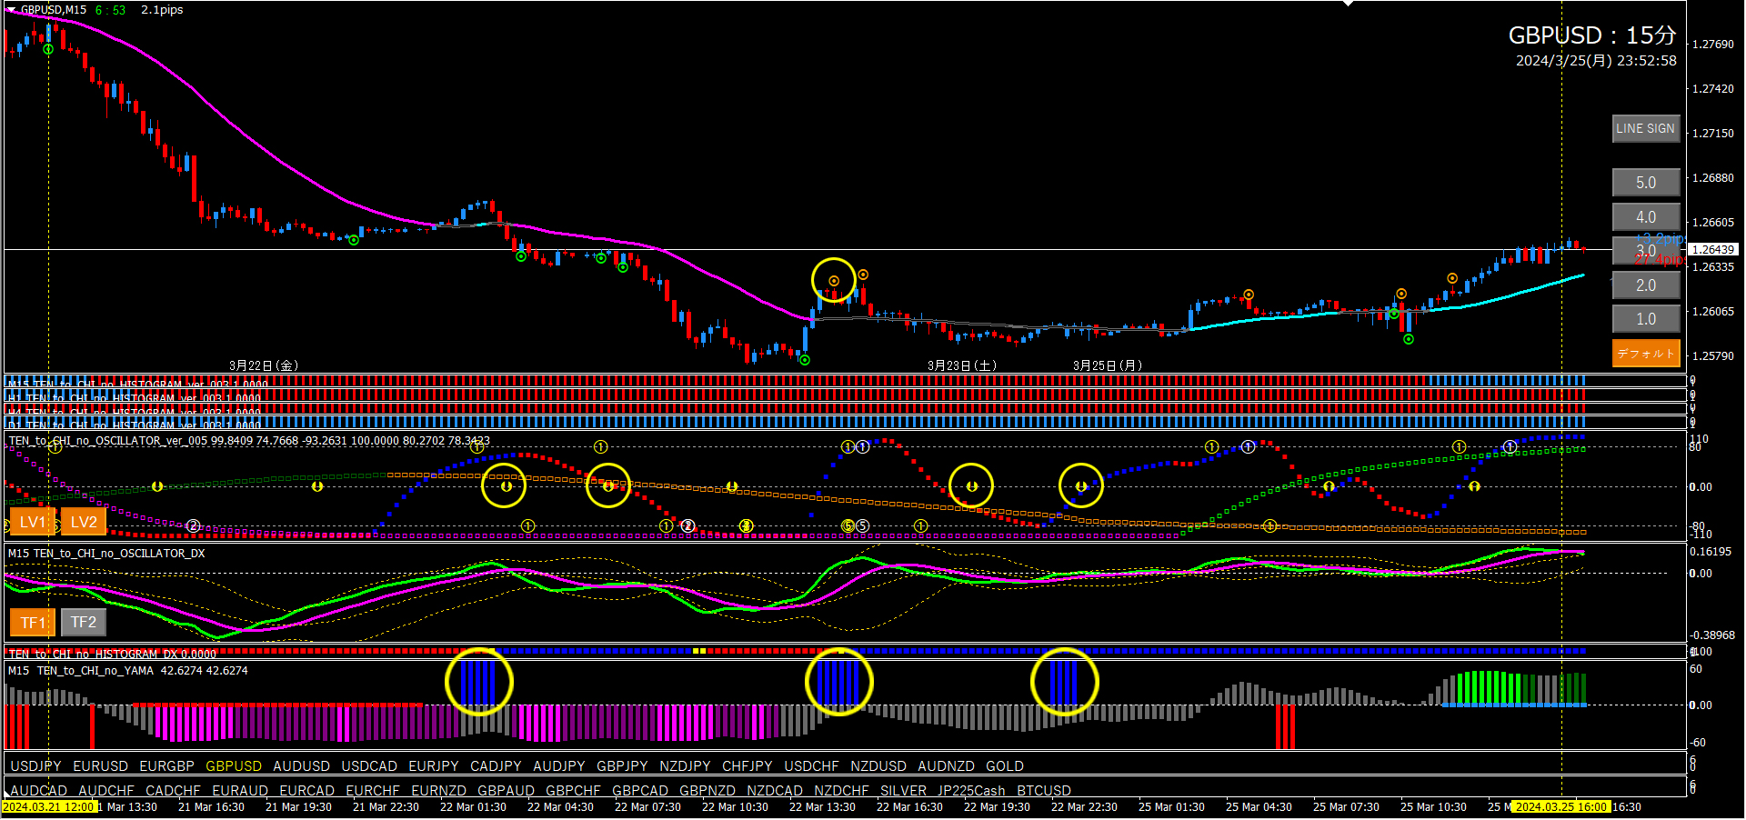This screenshot has height=820, width=1746.
Task: Click the '3月23日(土)' date label
Action: coord(962,365)
